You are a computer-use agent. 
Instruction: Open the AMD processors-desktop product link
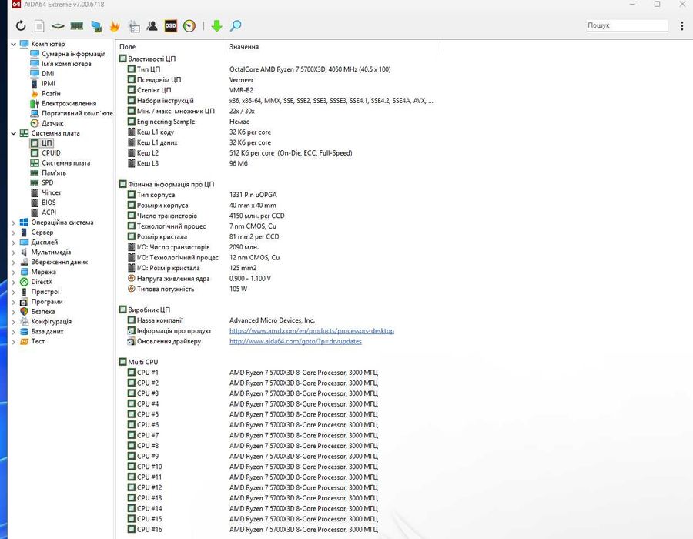click(311, 331)
